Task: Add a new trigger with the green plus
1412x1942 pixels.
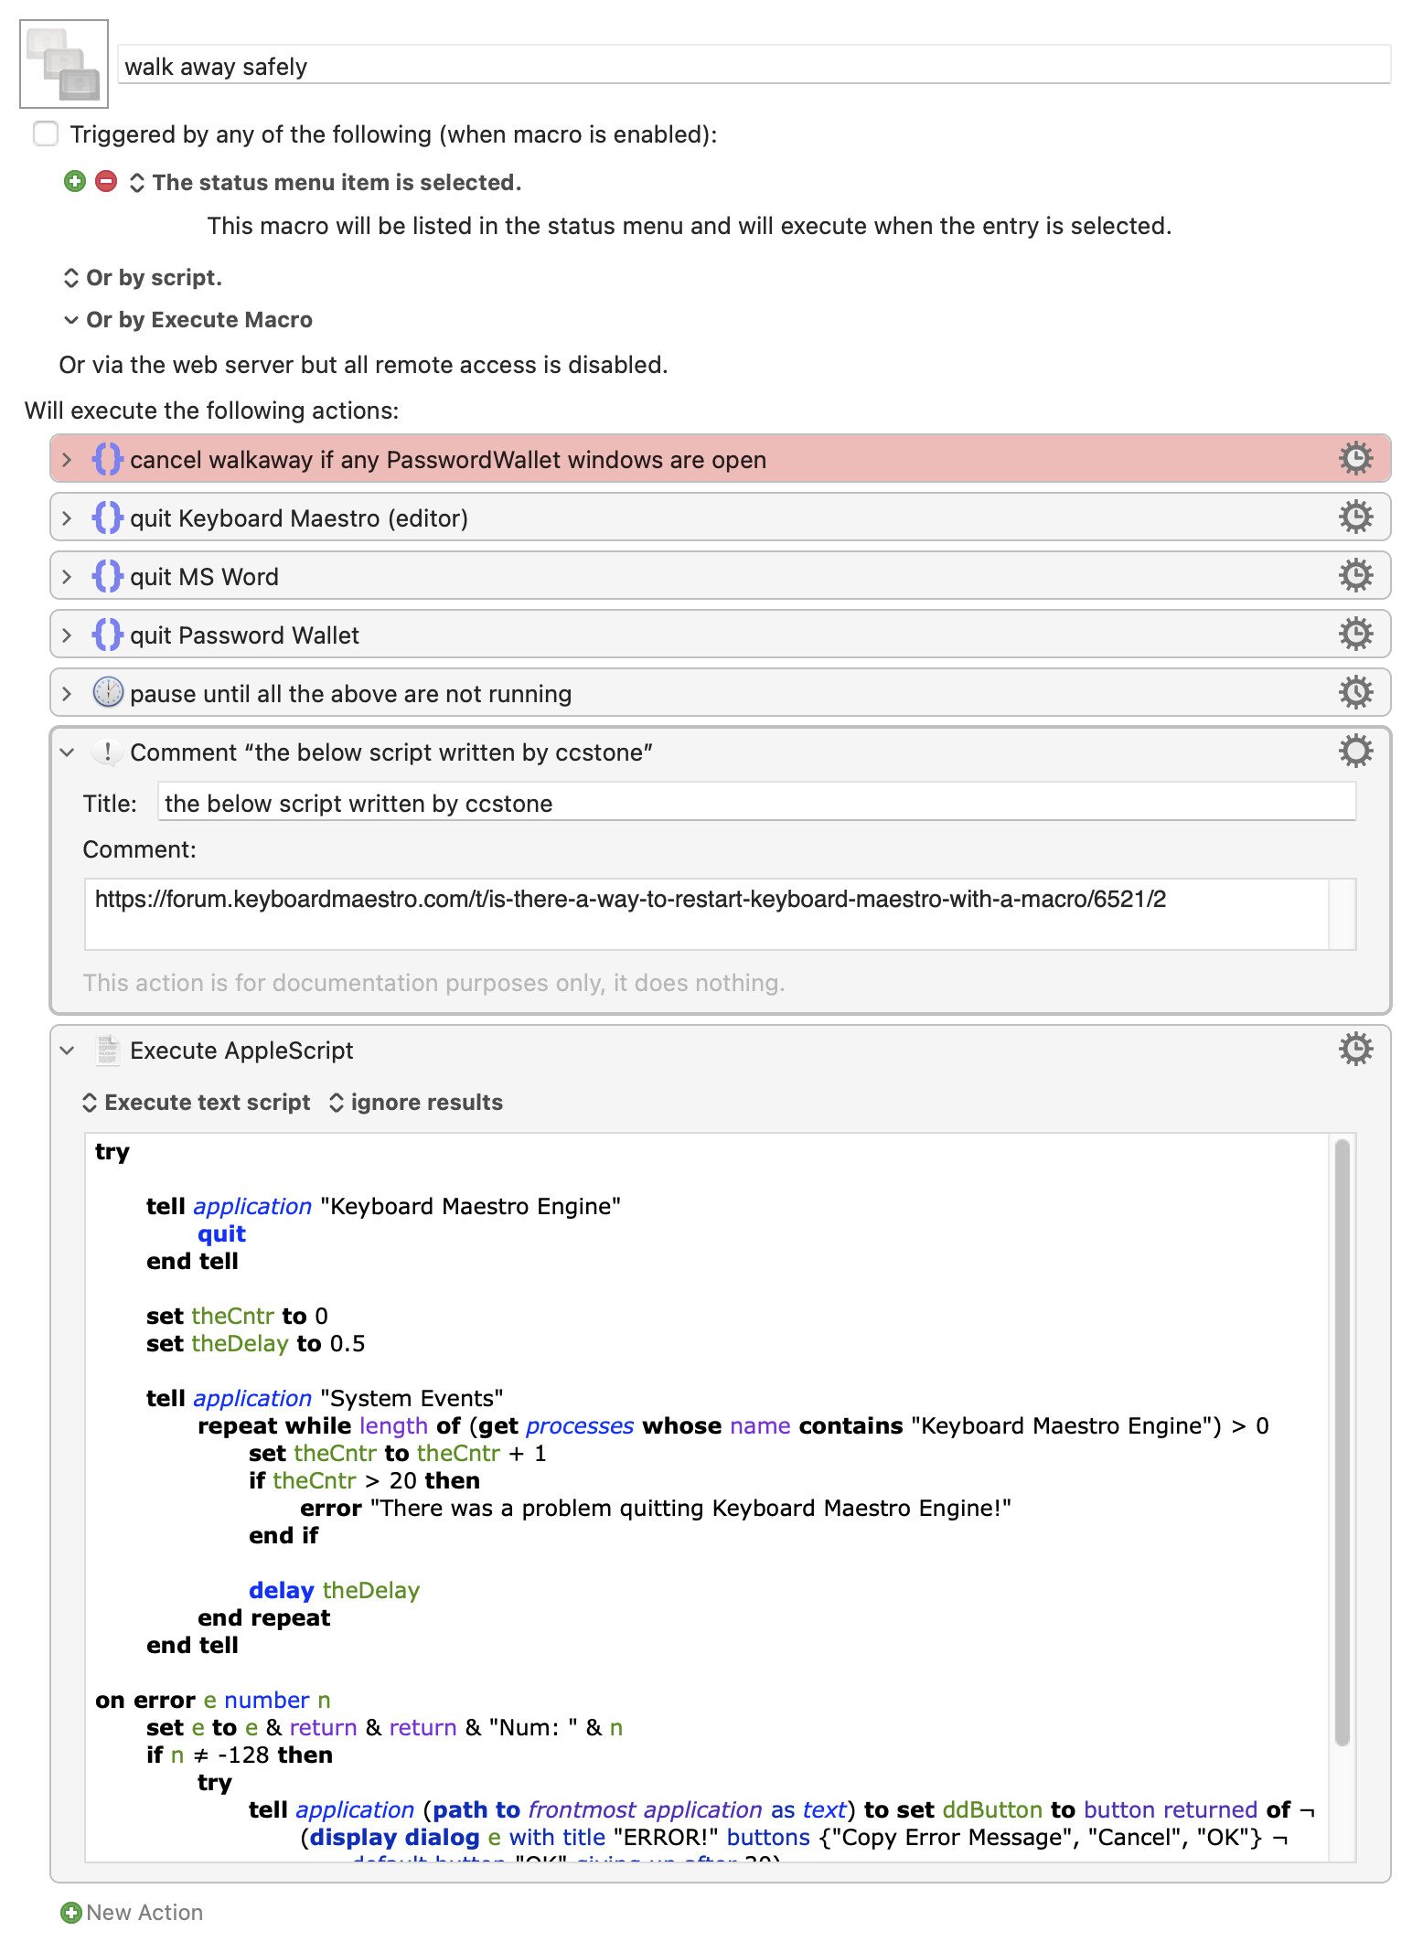Action: 75,181
